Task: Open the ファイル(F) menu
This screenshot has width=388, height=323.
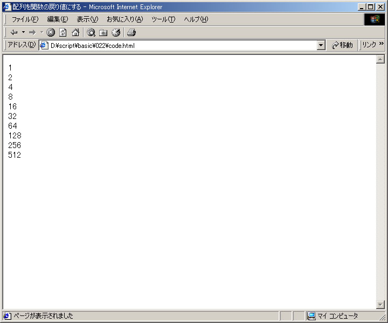Action: point(25,19)
